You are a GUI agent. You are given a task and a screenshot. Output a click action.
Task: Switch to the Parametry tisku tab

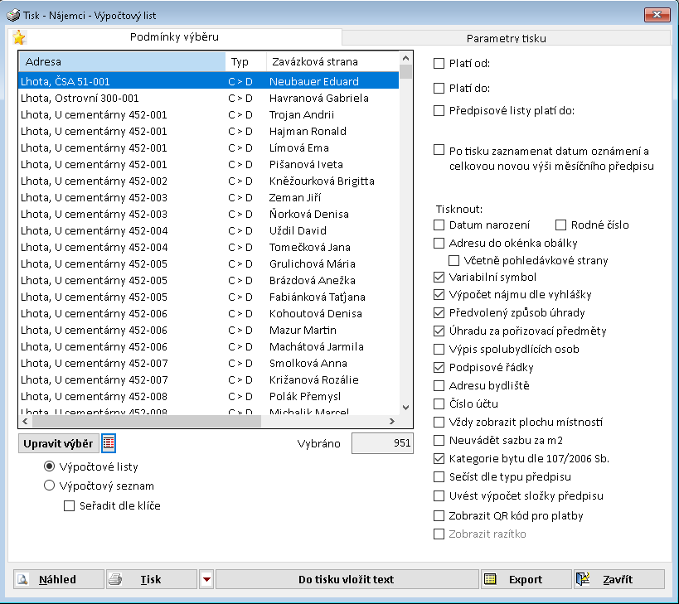click(506, 38)
